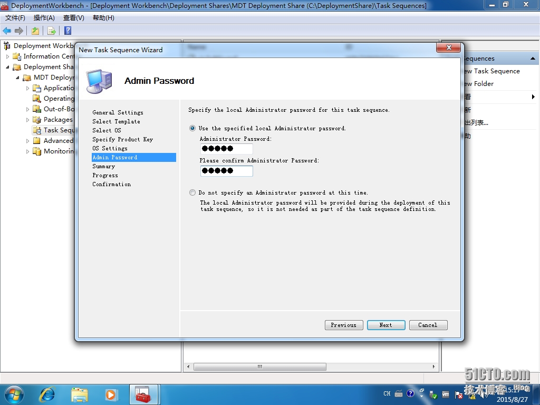
Task: Click the Export list toolbar icon
Action: coord(52,31)
